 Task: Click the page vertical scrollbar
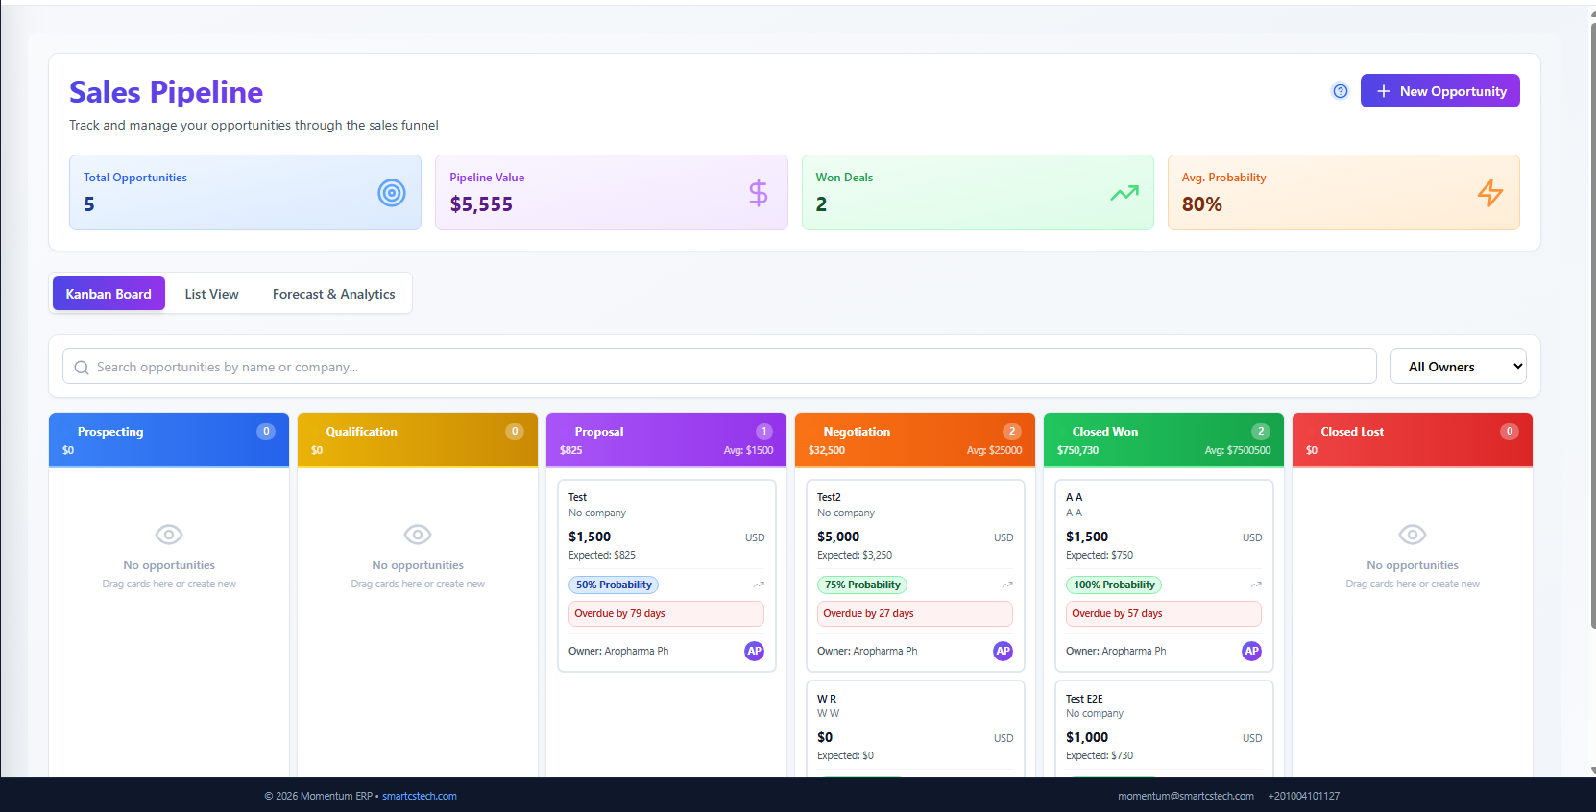pos(1592,326)
